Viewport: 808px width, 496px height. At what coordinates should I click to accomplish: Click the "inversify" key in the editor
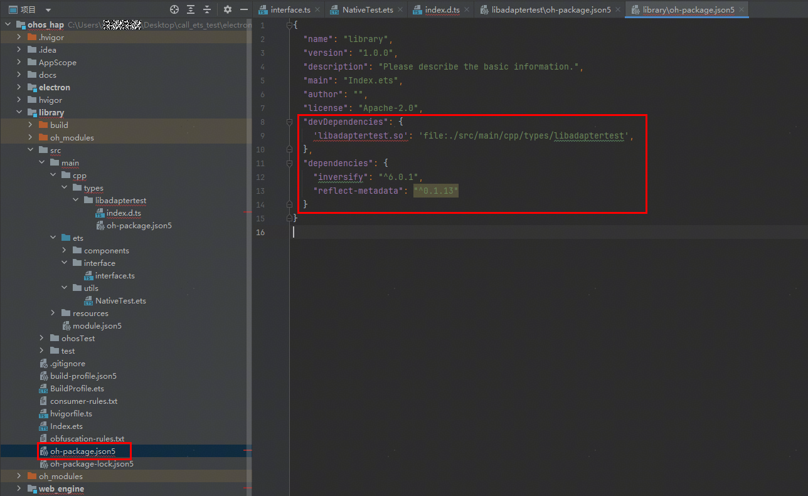click(341, 177)
